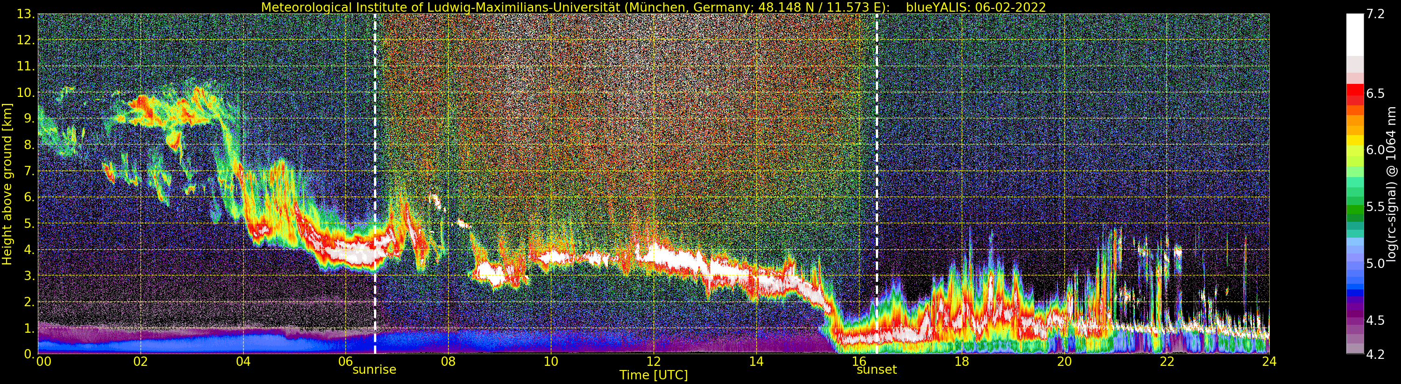
Task: Select height axis tick '4.'
Action: [x=29, y=250]
